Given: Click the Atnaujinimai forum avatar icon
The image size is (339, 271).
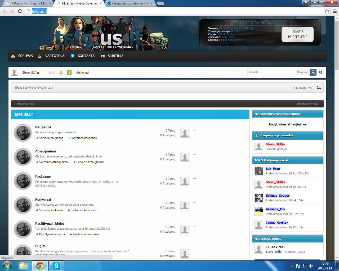Looking at the screenshot, I should (23, 157).
